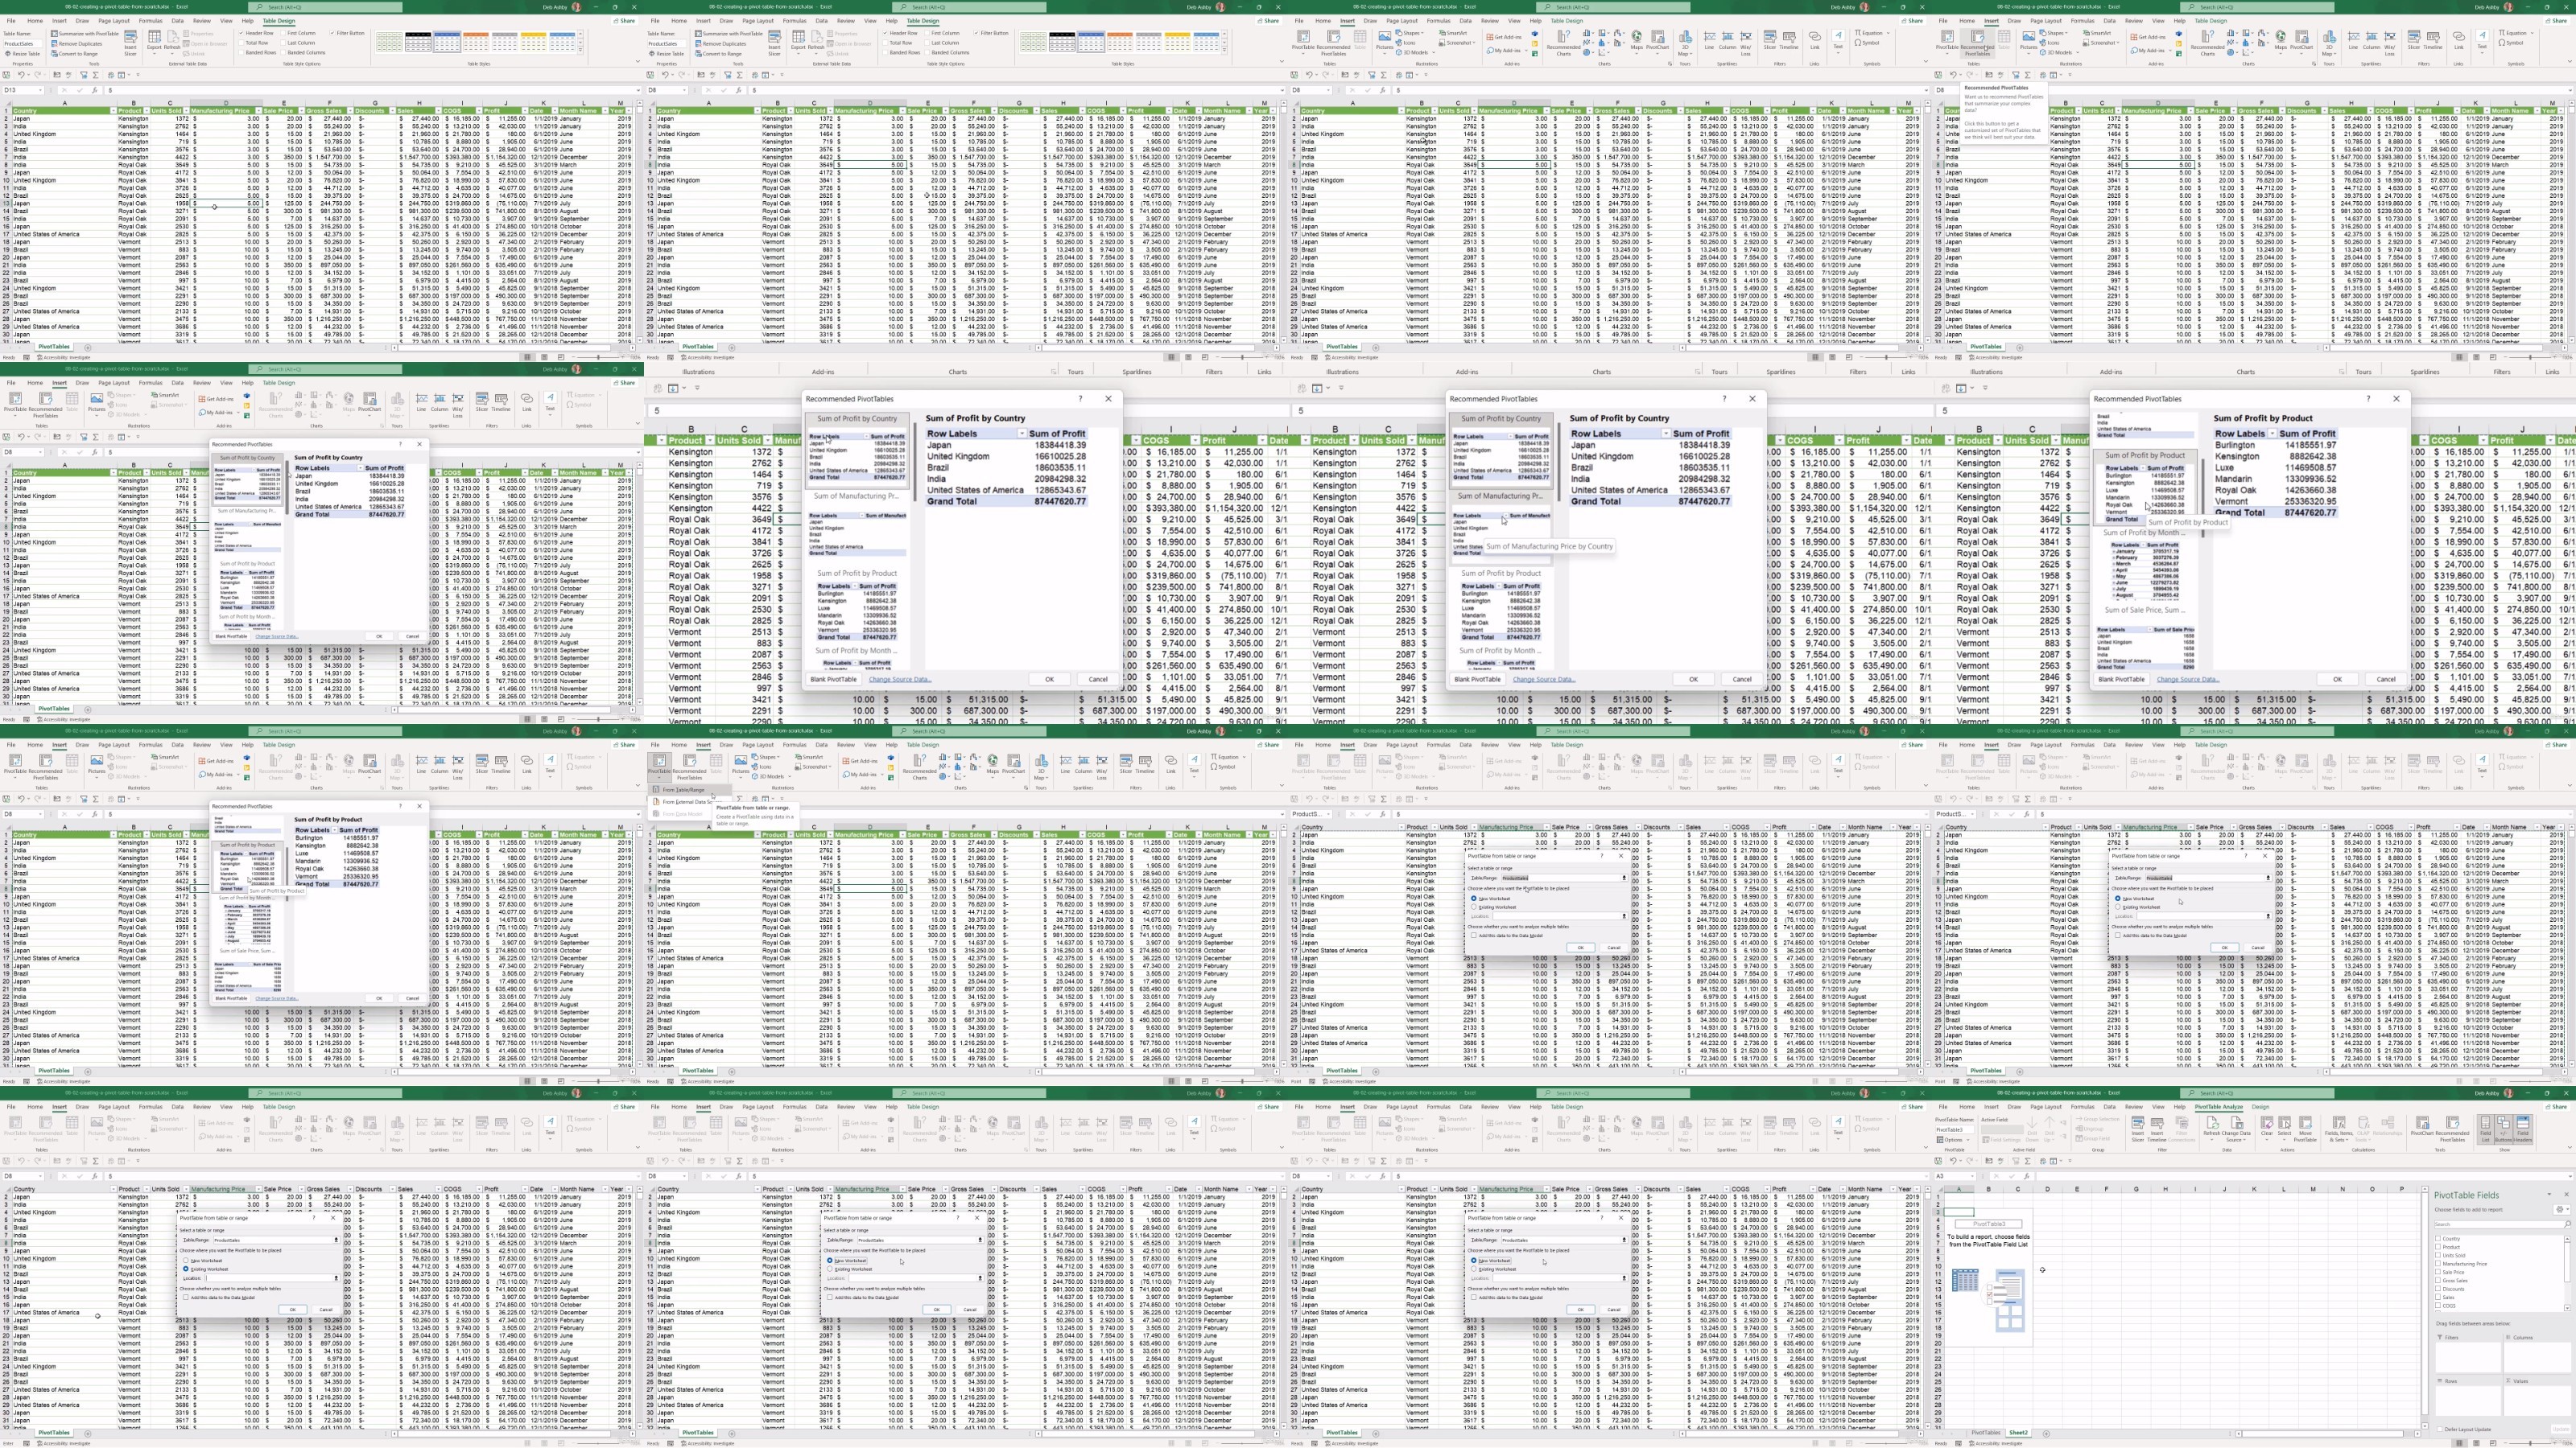Image resolution: width=2576 pixels, height=1448 pixels.
Task: Check the Country field in PivotTable Fields
Action: [2438, 1239]
